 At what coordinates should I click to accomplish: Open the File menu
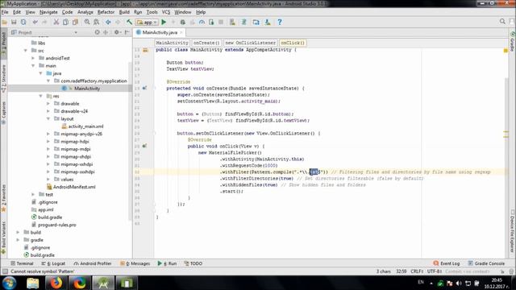pos(5,12)
